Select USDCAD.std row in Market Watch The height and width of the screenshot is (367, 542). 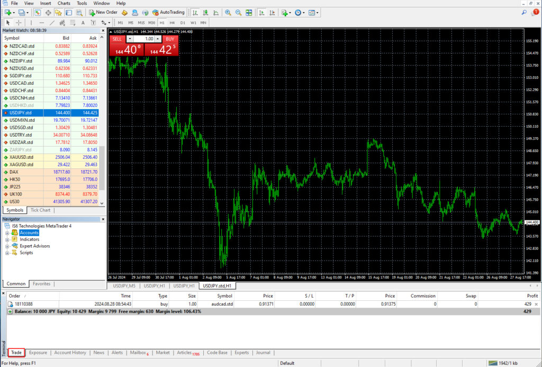[x=50, y=83]
